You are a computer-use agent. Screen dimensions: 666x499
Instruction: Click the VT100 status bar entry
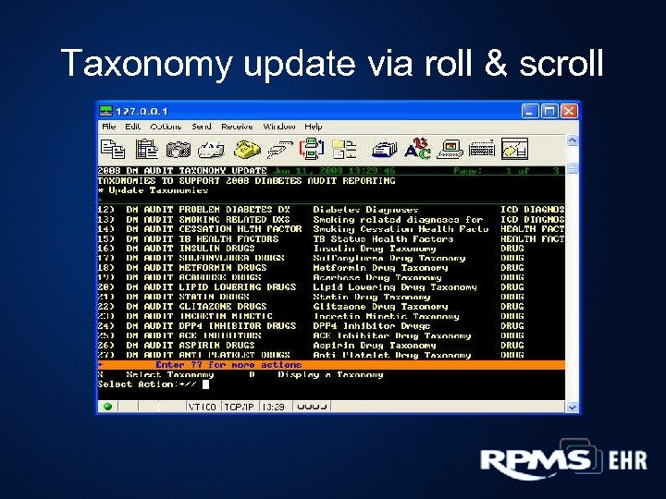coord(203,407)
